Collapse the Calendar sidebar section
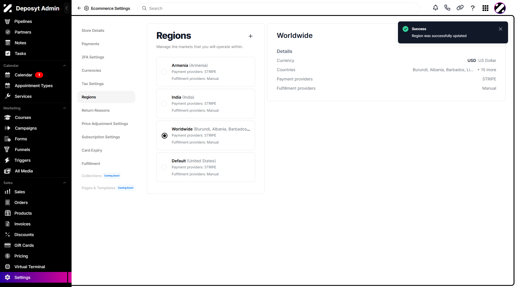Image resolution: width=515 pixels, height=287 pixels. (x=65, y=66)
